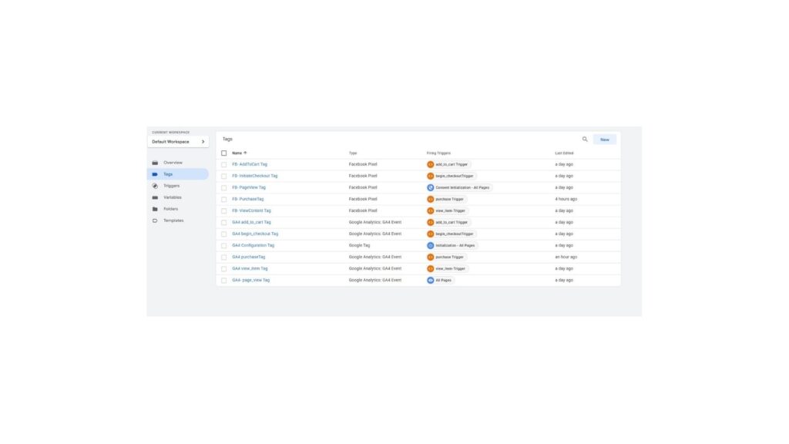Screen dimensions: 789x444
Task: Select the Tags menu item
Action: tap(178, 174)
